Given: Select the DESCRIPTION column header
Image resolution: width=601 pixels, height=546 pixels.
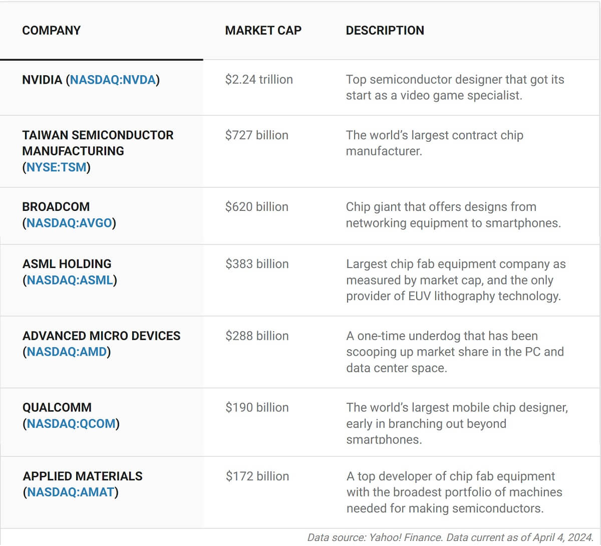Looking at the screenshot, I should (x=385, y=31).
